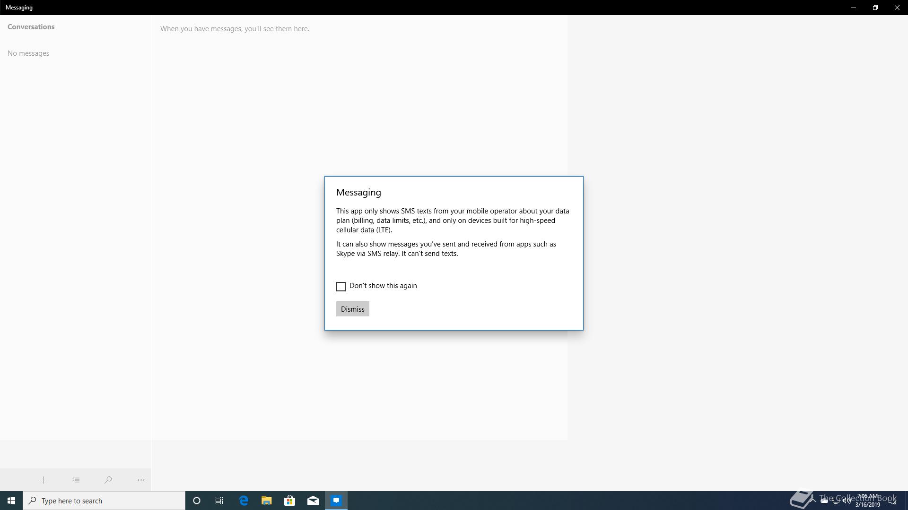Restore down the Messaging window
Screen dimensions: 908x510
[x=875, y=8]
